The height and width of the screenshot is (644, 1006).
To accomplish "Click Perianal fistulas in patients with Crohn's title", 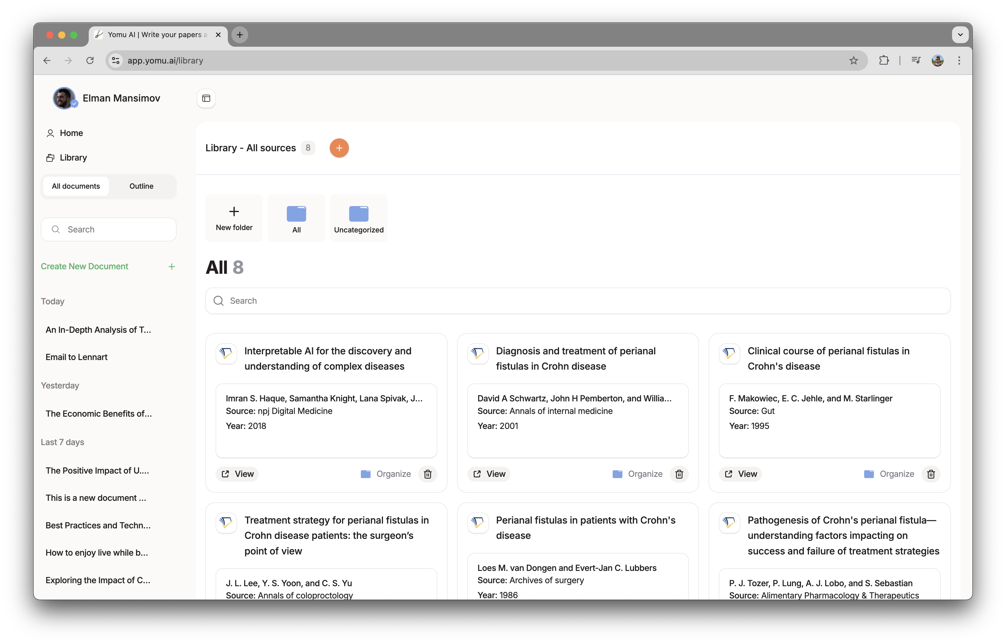I will (585, 528).
